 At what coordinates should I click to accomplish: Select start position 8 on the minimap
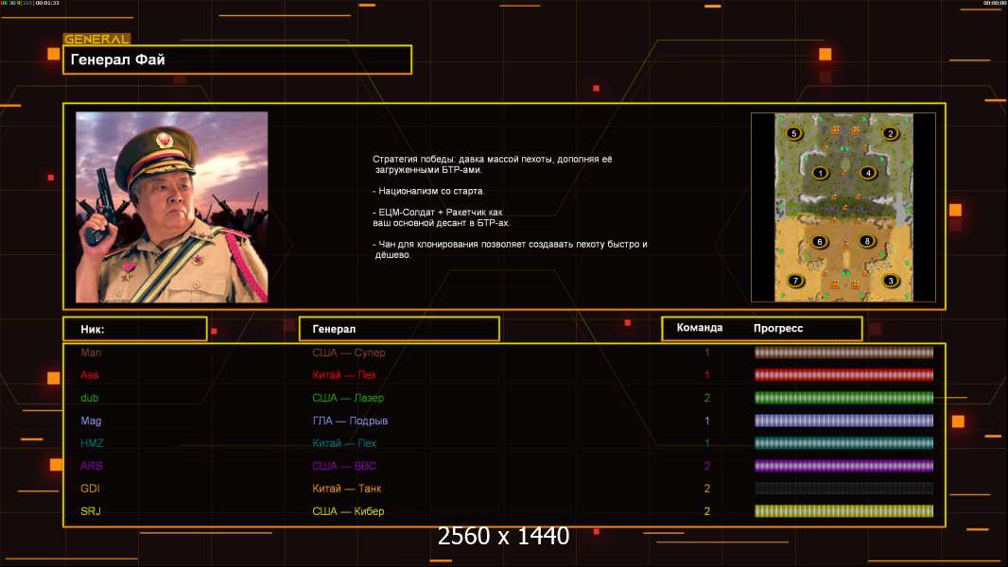pos(866,241)
